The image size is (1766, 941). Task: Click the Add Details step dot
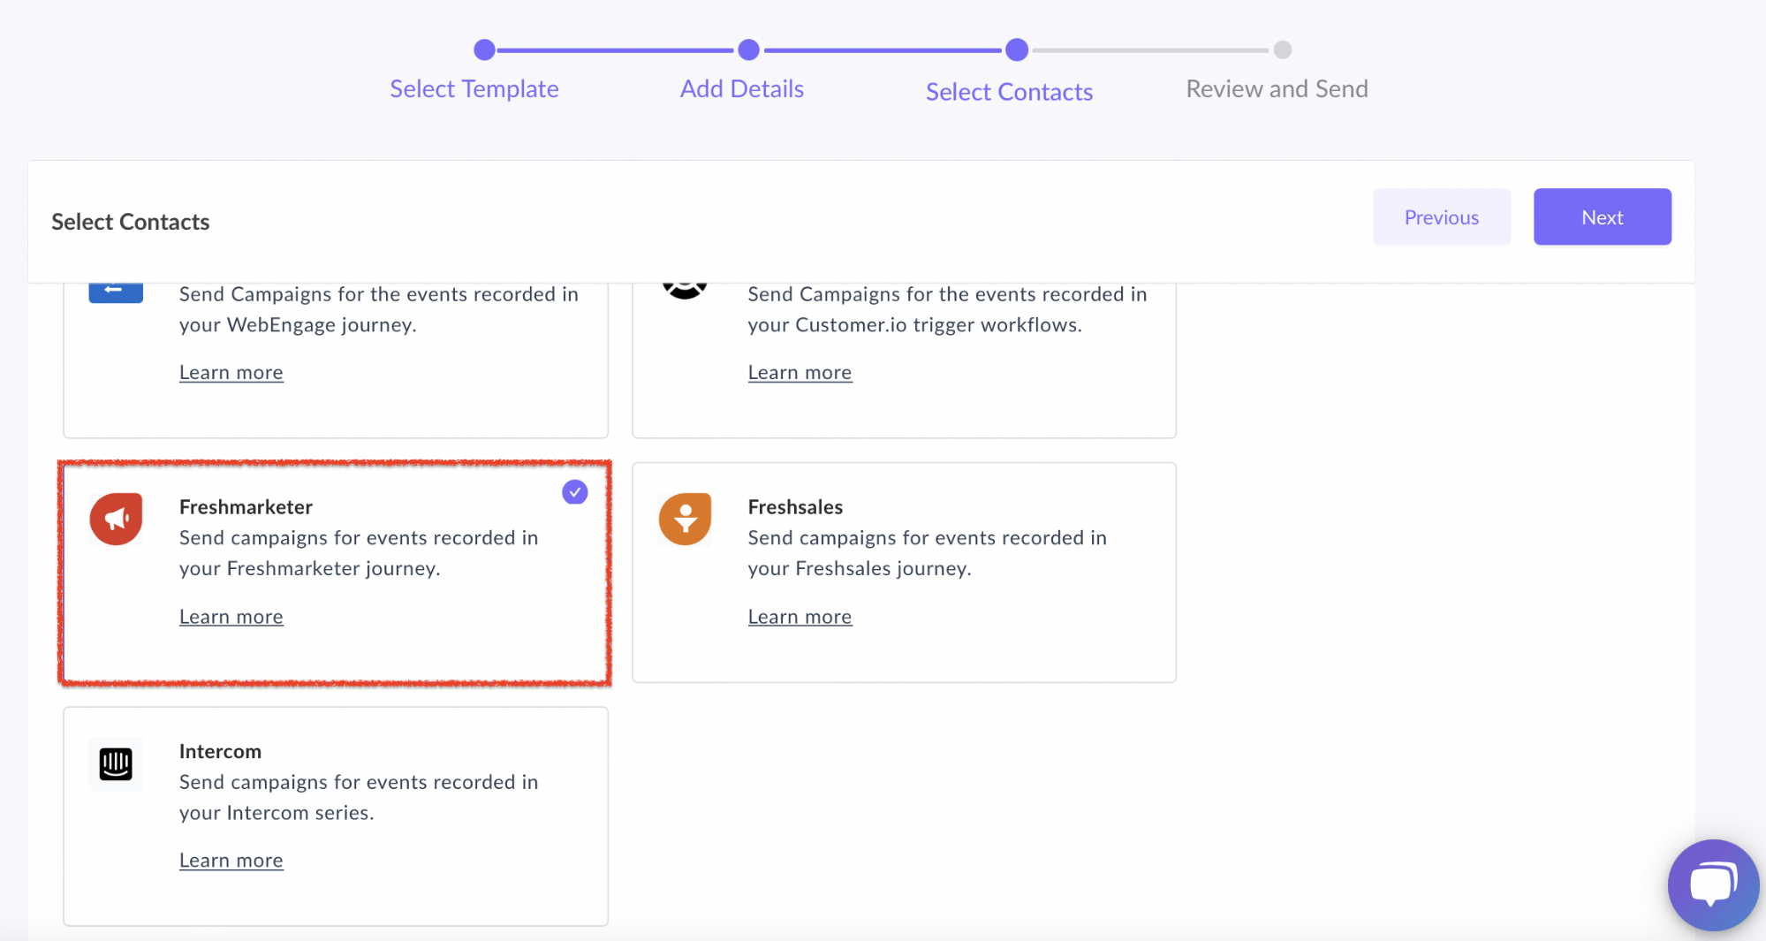[748, 49]
